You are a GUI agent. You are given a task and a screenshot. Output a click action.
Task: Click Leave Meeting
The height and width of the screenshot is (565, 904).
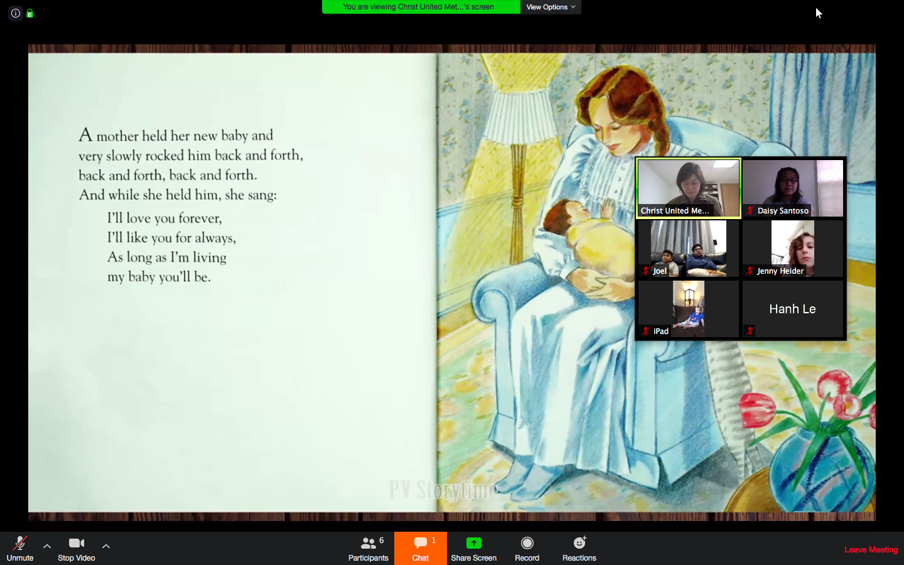pos(871,549)
